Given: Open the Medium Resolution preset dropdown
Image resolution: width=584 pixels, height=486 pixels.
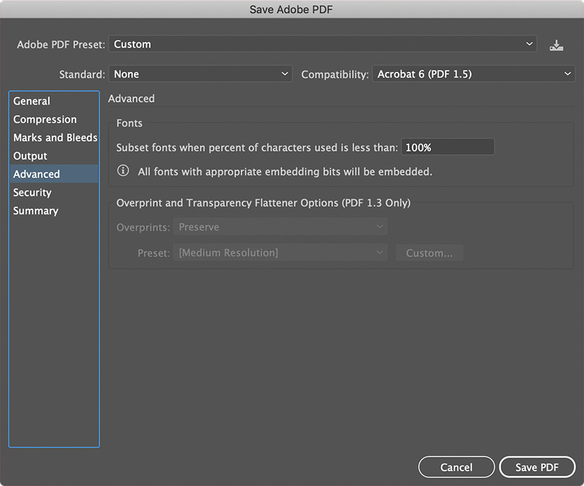Looking at the screenshot, I should 280,253.
